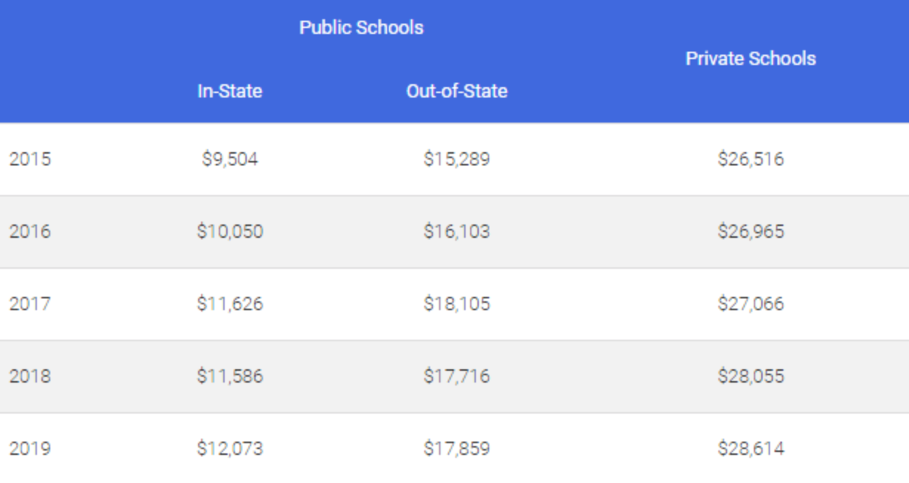Click the $12,073 in-state cell
Viewport: 909px width, 483px height.
pos(230,449)
